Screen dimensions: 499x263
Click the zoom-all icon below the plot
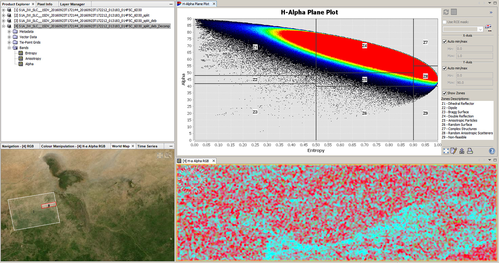(445, 151)
